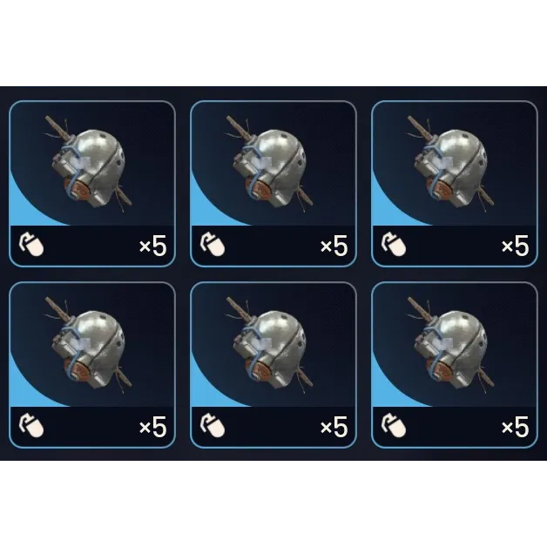Click the mouse icon in the last top-row card
Screen dimensions: 547x547
[394, 245]
